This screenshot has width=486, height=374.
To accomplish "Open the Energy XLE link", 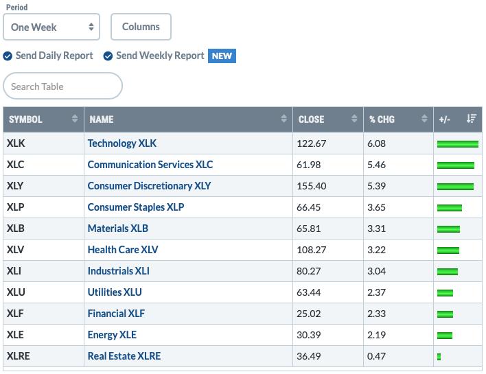I will click(x=112, y=335).
